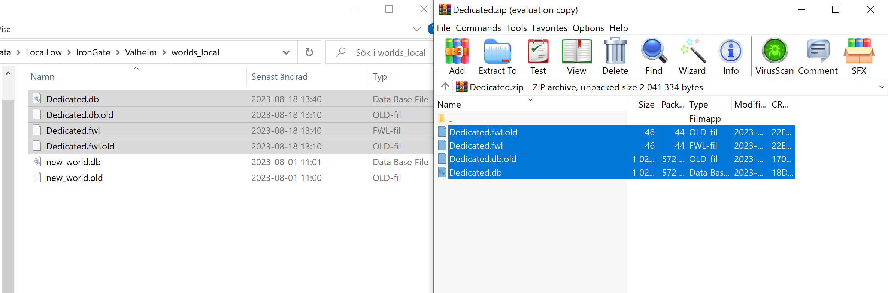Sort WinRAR list by Packed column
The height and width of the screenshot is (293, 888).
coord(673,105)
